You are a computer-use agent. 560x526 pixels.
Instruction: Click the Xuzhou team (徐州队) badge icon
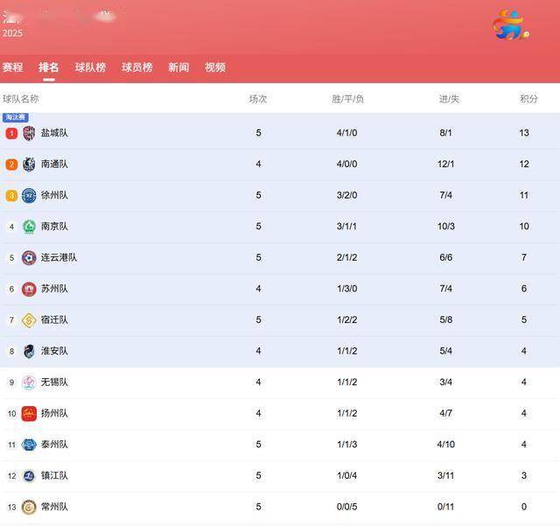click(x=29, y=195)
